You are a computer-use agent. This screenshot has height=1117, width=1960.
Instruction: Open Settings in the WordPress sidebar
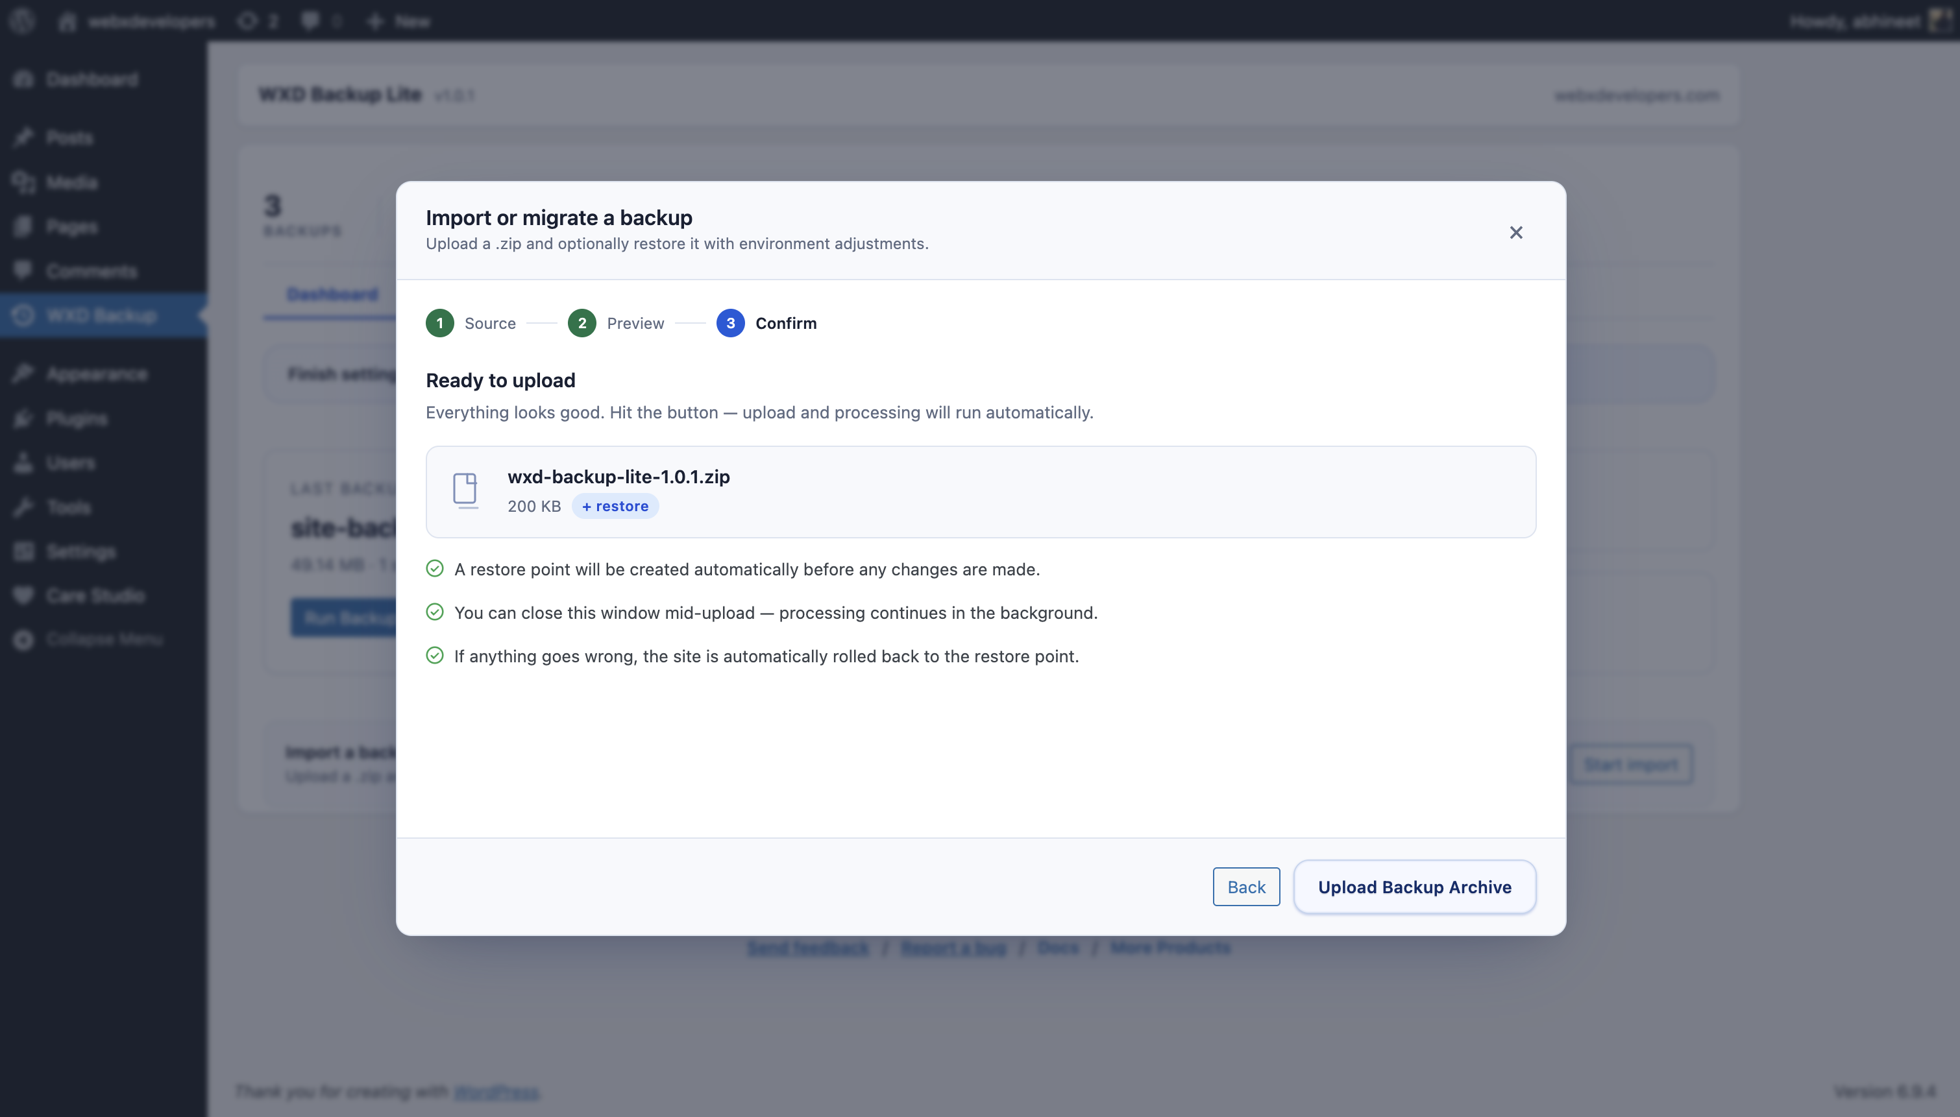103,551
